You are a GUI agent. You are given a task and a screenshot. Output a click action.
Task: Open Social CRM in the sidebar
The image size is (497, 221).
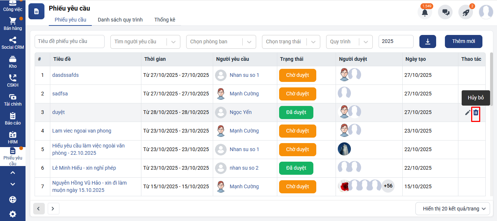(13, 43)
